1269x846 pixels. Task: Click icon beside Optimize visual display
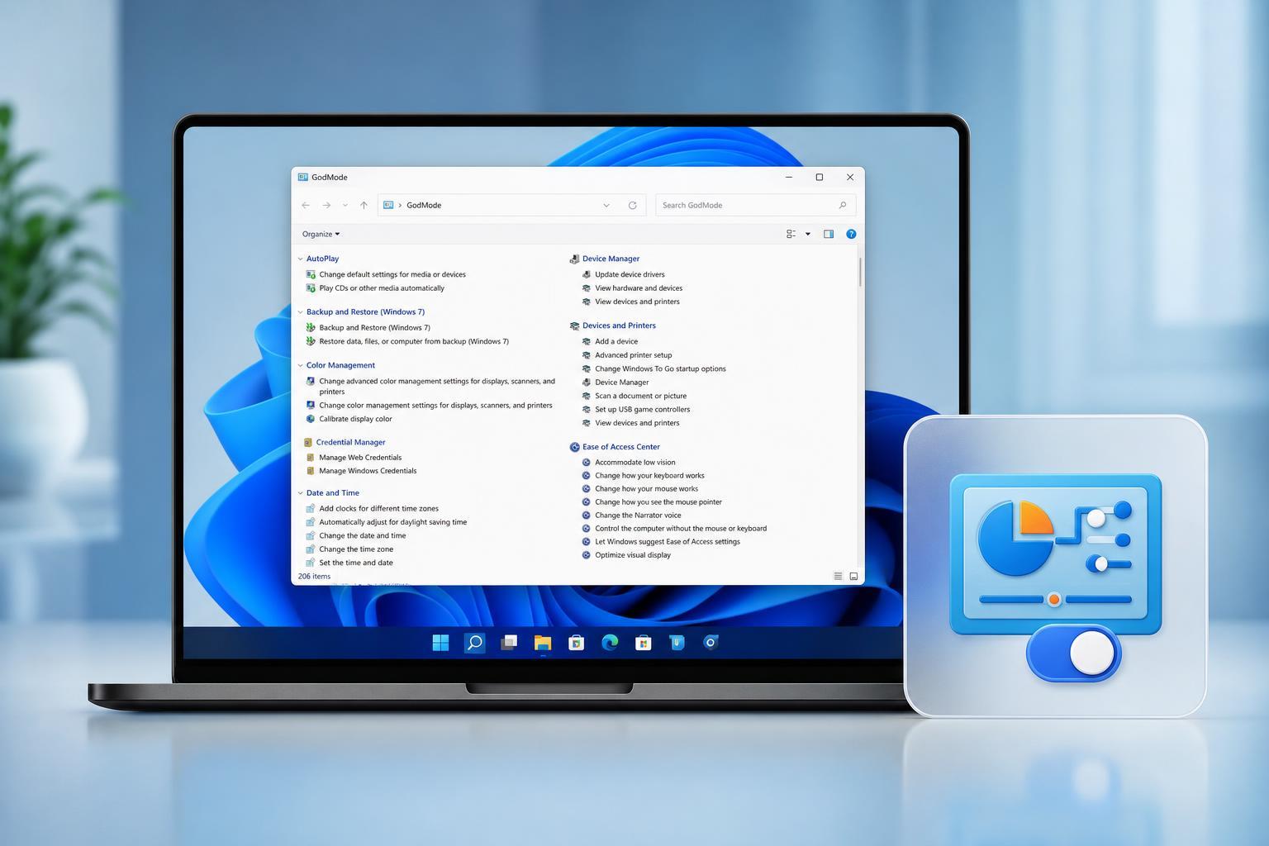coord(587,555)
